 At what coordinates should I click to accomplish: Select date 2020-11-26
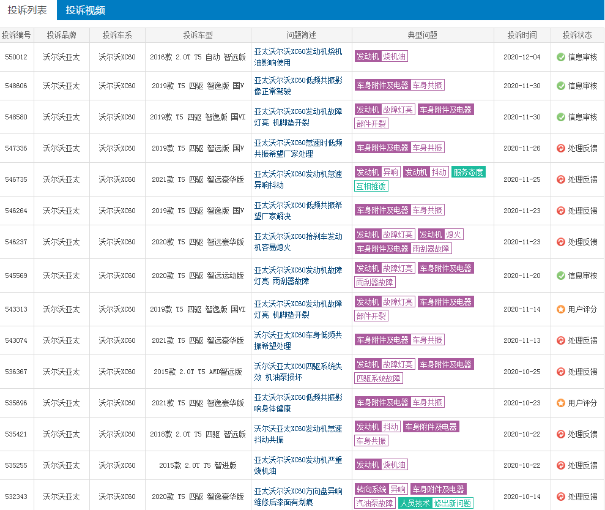click(522, 148)
